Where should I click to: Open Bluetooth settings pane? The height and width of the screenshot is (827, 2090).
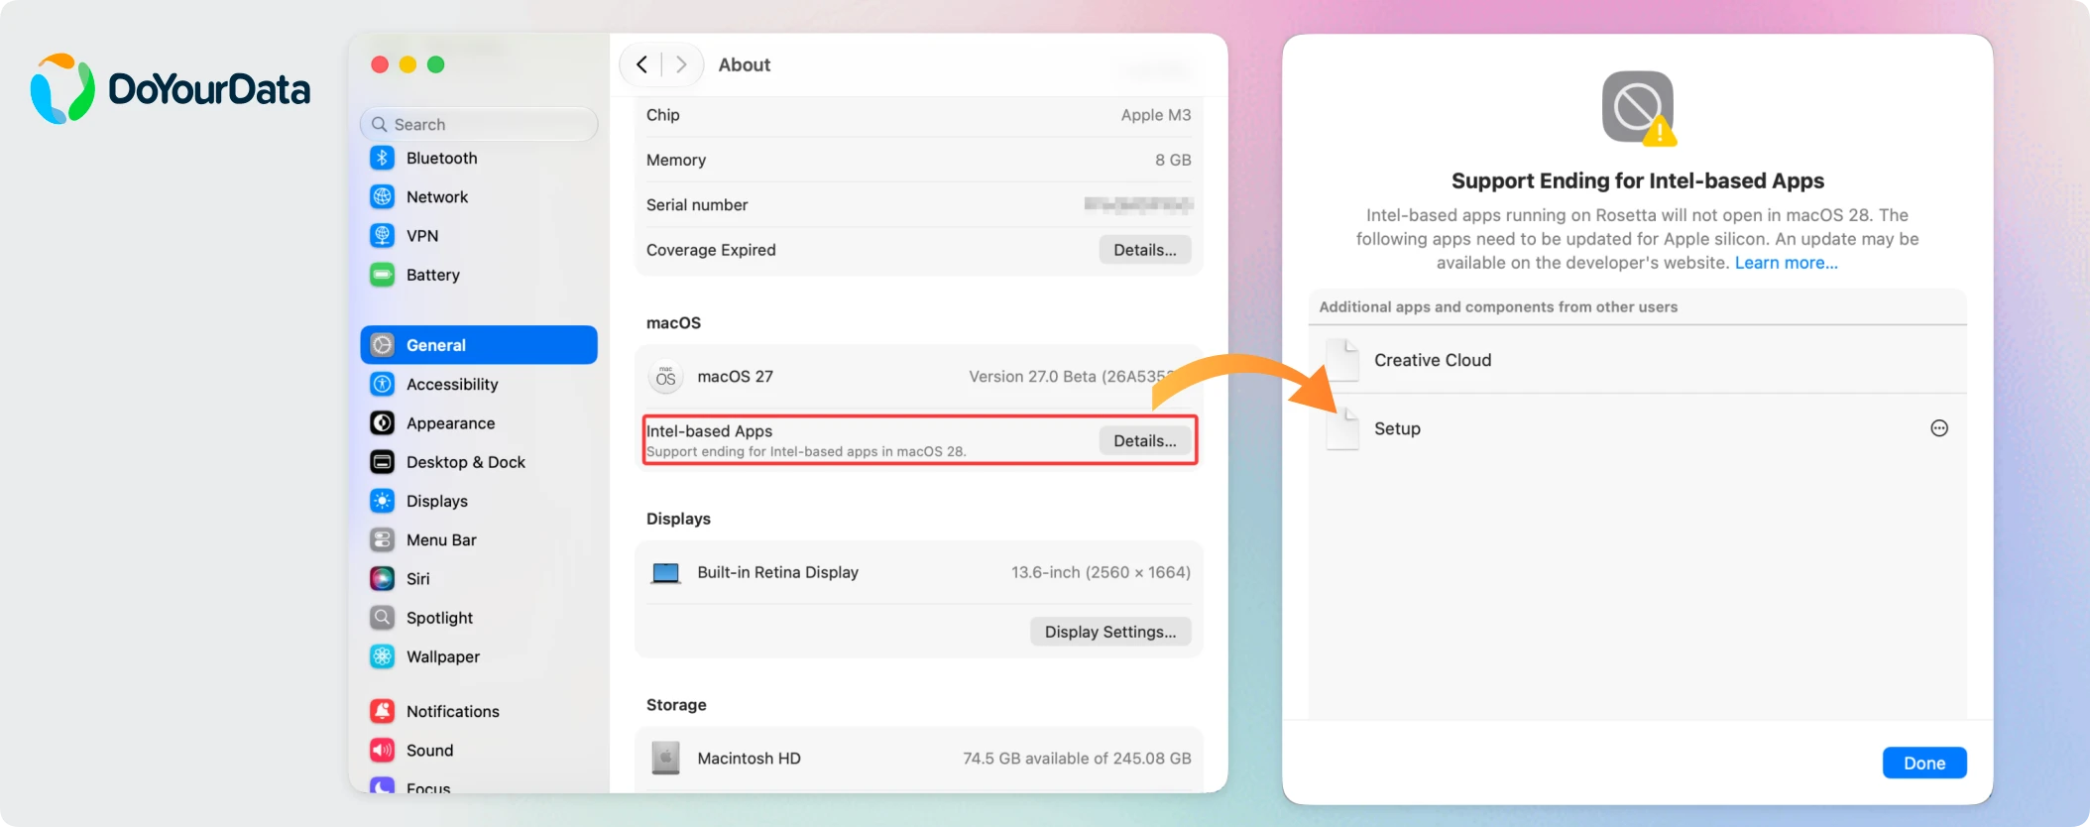pos(479,158)
